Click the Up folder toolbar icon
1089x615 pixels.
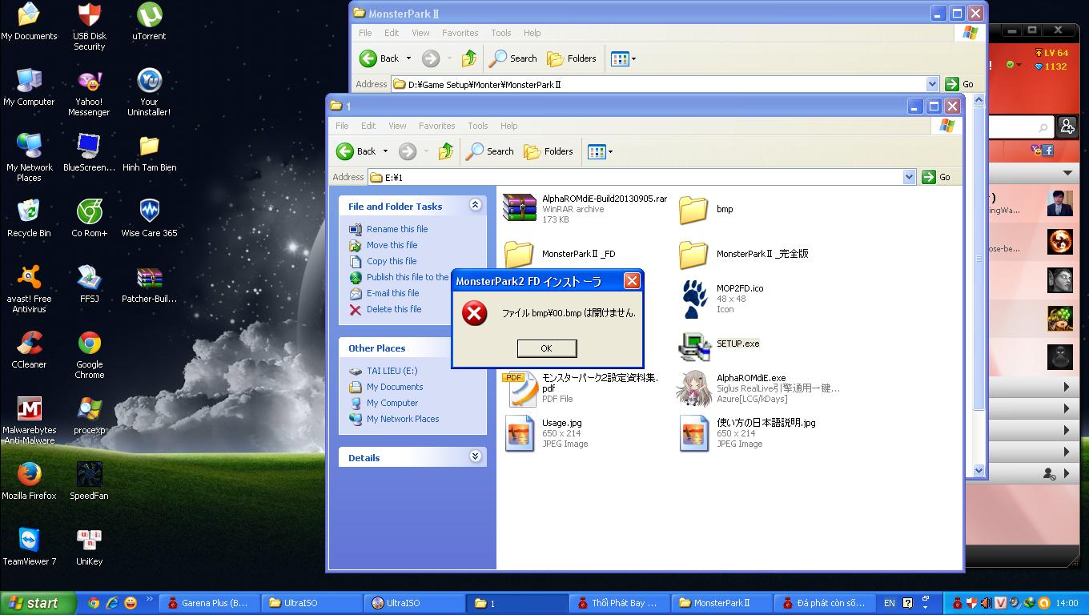446,151
